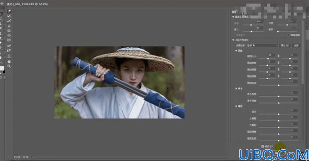Open the 选择脸部 face dropdown

(x=262, y=45)
